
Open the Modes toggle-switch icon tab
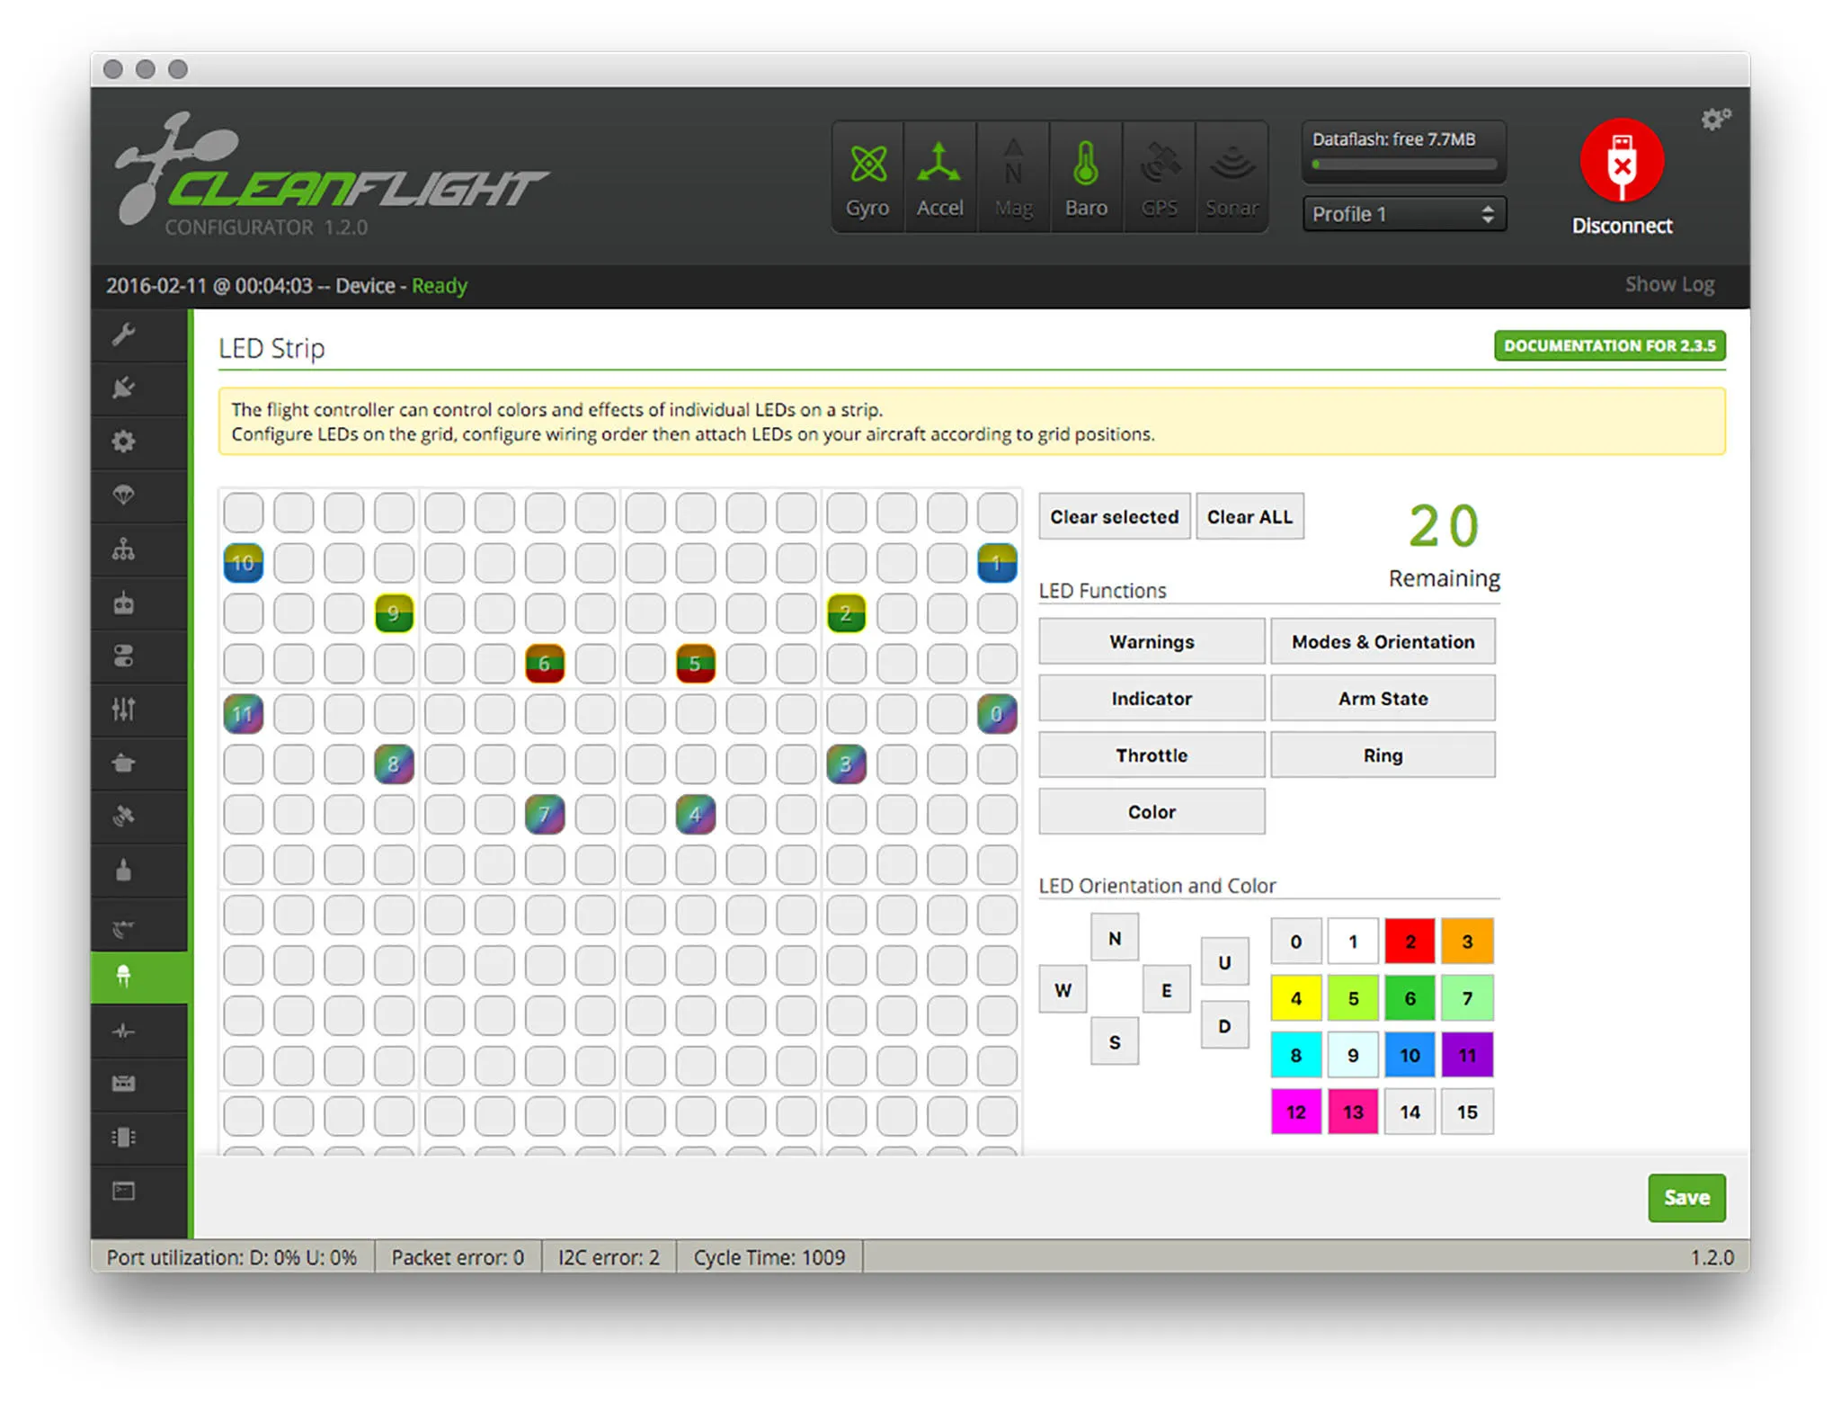pos(123,656)
